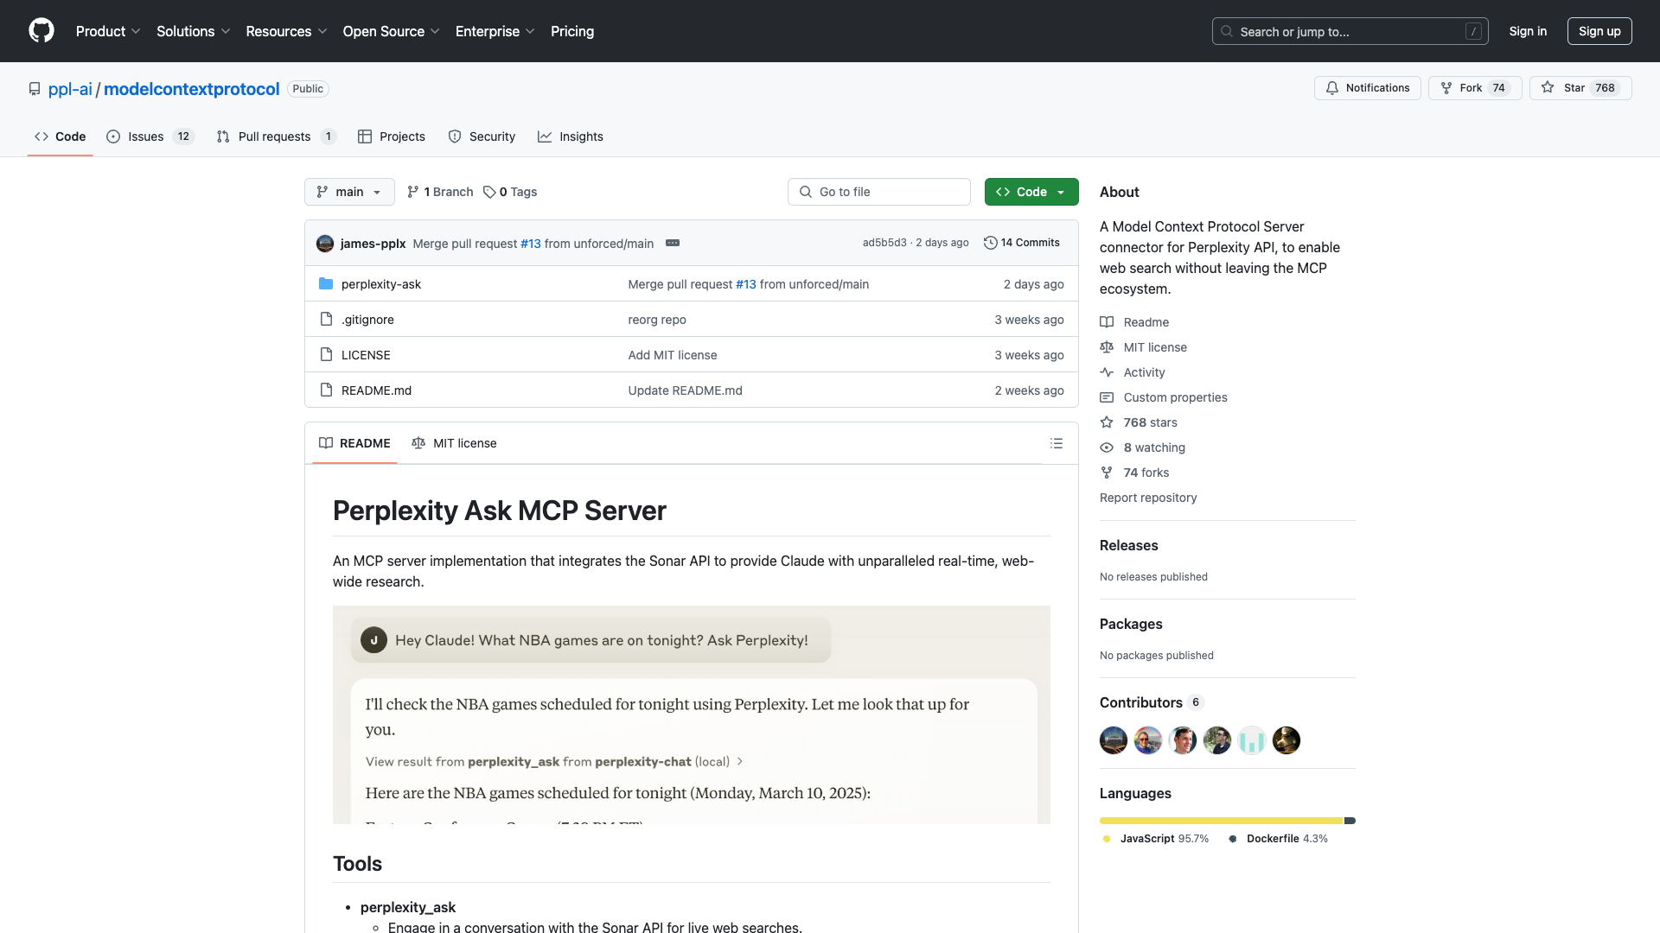Open the GitHub home page via logo
The image size is (1660, 933).
point(41,31)
